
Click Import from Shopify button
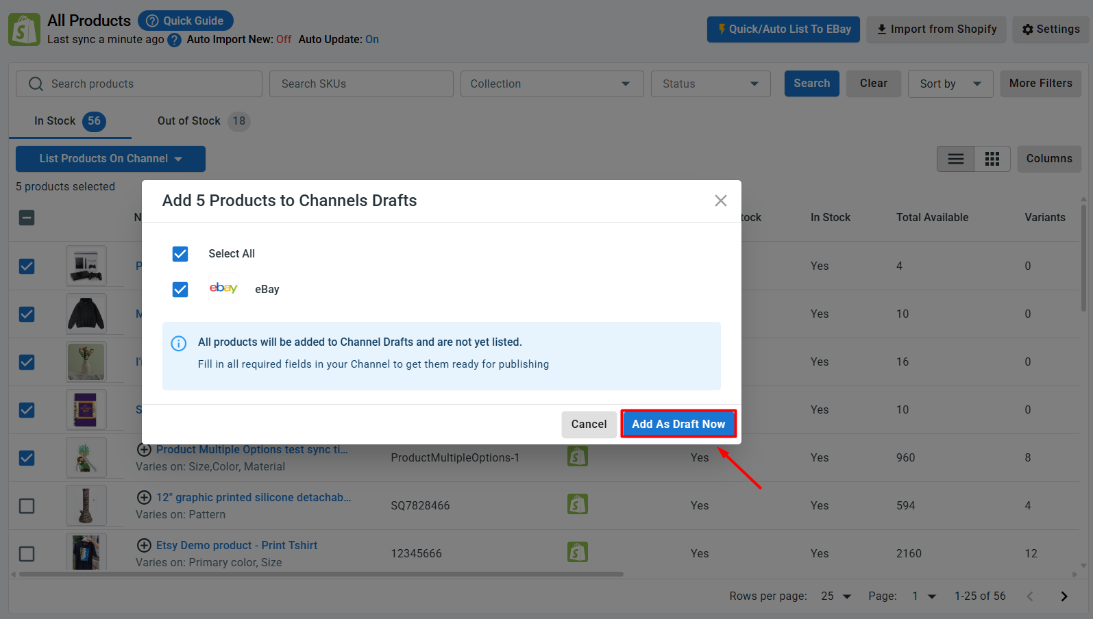937,29
